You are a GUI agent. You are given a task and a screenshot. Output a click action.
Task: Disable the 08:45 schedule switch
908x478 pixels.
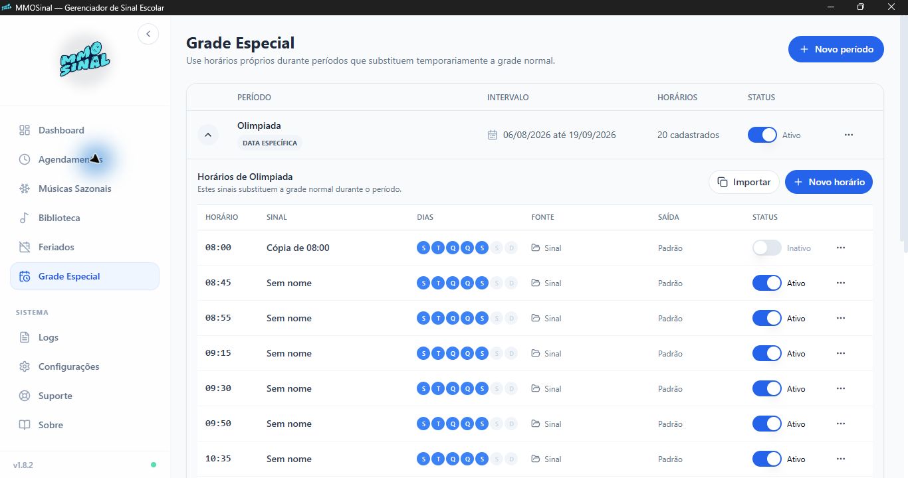coord(767,283)
